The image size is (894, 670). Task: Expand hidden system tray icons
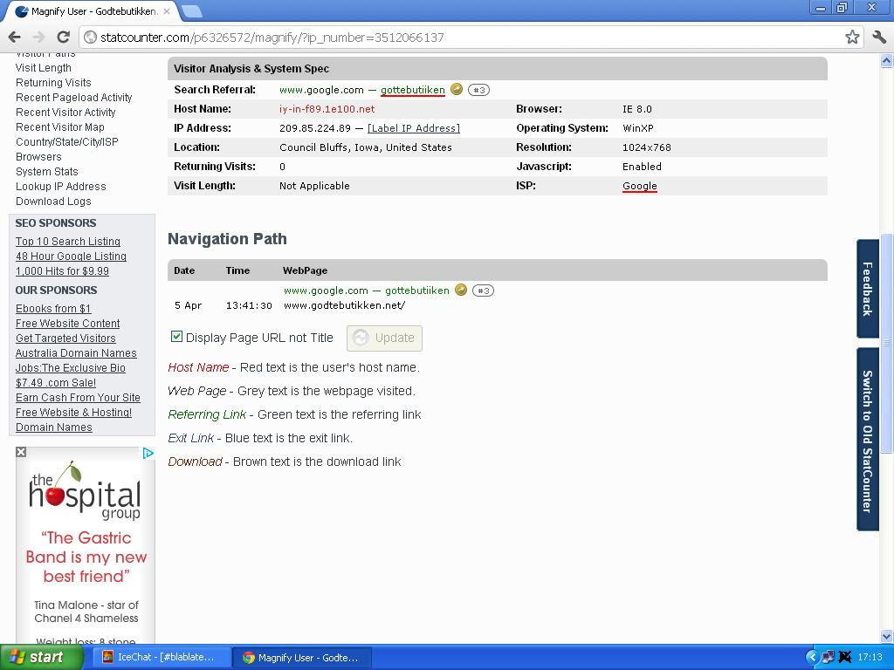[812, 657]
